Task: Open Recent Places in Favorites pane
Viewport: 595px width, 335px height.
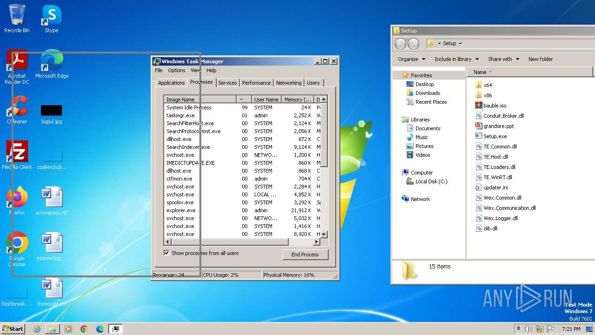Action: (426, 102)
